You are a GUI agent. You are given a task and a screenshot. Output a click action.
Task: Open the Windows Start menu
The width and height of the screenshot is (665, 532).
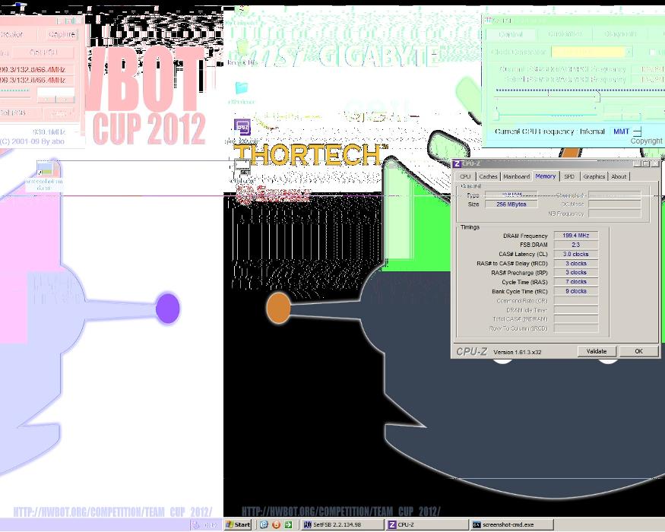click(x=239, y=525)
